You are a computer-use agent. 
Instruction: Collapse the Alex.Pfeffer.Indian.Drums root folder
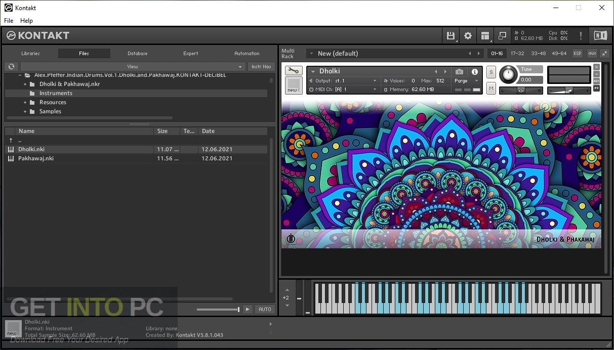point(20,75)
